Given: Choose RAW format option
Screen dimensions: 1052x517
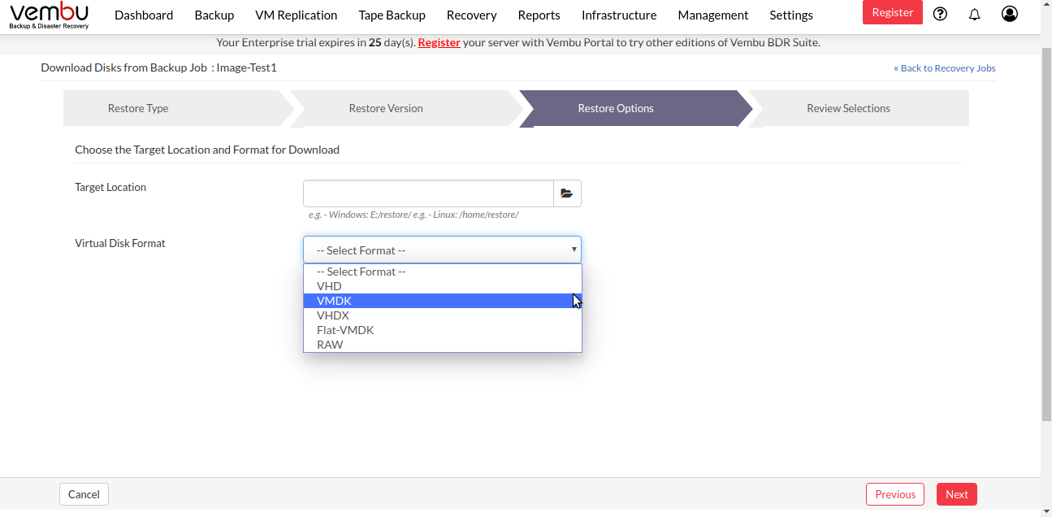Looking at the screenshot, I should tap(443, 345).
